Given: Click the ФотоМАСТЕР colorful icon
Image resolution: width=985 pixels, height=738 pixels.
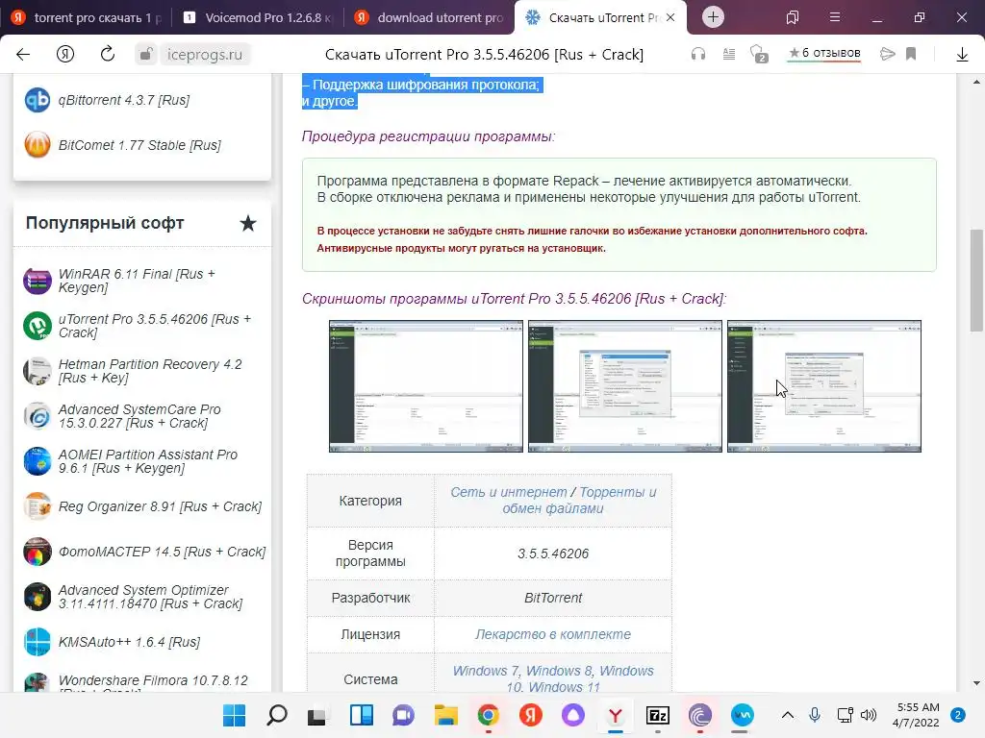Looking at the screenshot, I should pos(38,552).
